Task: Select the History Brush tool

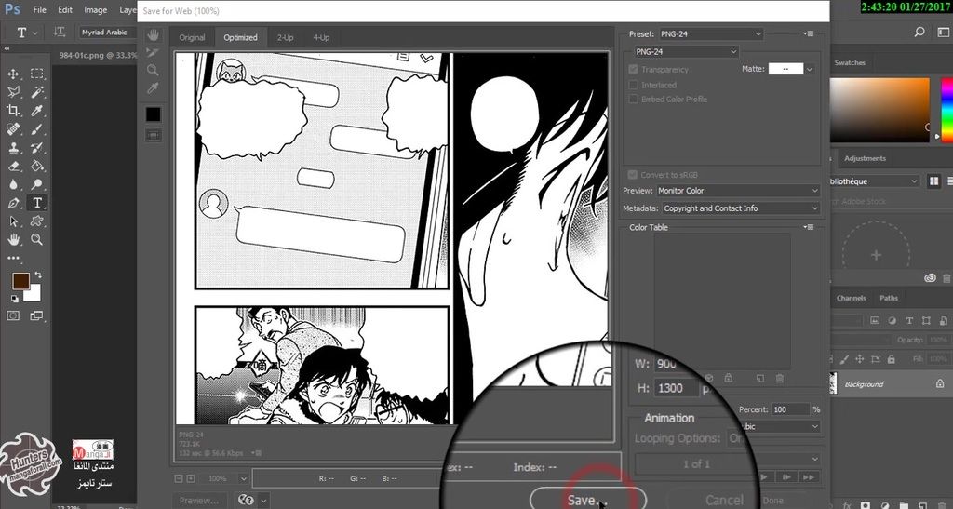Action: (x=37, y=148)
